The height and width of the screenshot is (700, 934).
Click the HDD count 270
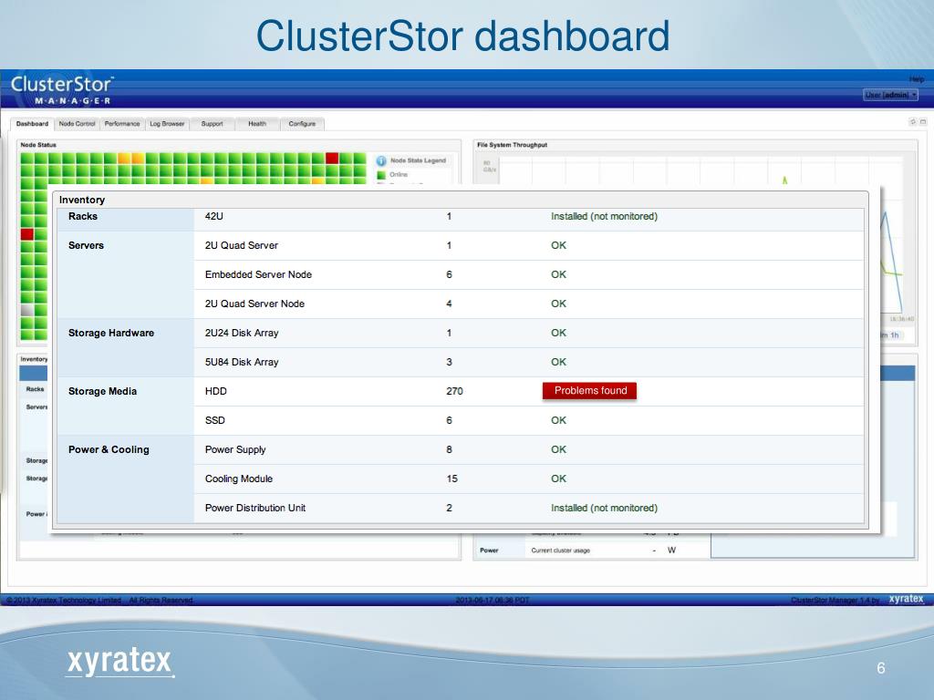(x=454, y=391)
